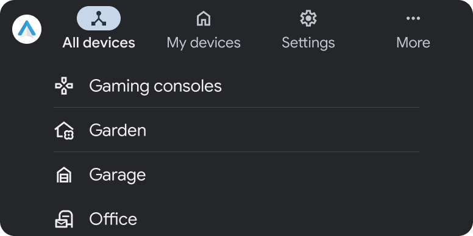473x236 pixels.
Task: Click the Gaming consoles gamepad icon
Action: coord(64,86)
